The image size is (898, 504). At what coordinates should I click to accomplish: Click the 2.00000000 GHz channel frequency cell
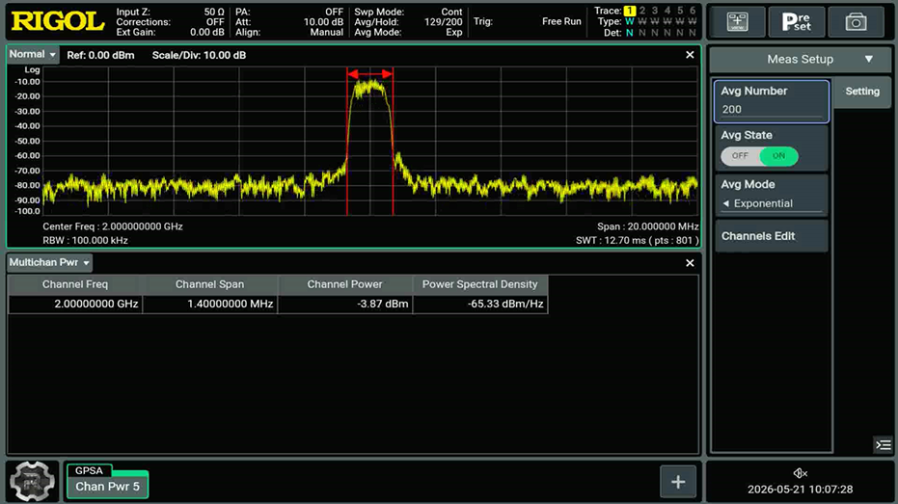[75, 304]
